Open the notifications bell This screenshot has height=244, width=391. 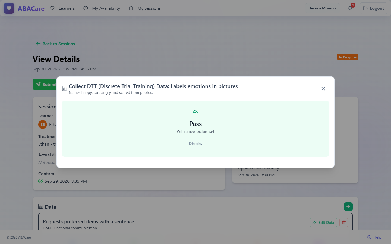pos(350,8)
